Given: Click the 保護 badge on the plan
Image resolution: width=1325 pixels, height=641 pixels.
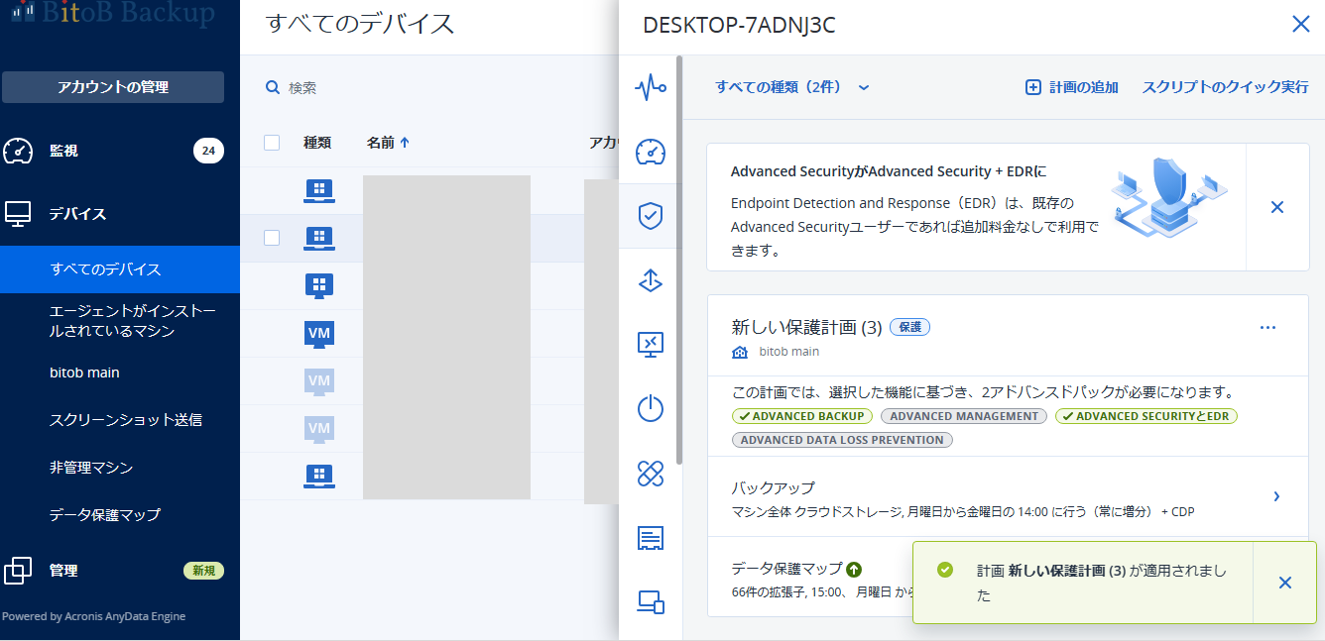Looking at the screenshot, I should [x=909, y=327].
